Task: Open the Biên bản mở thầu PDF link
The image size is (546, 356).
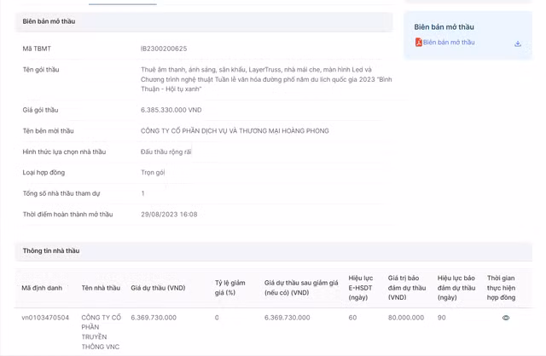Action: coord(449,43)
